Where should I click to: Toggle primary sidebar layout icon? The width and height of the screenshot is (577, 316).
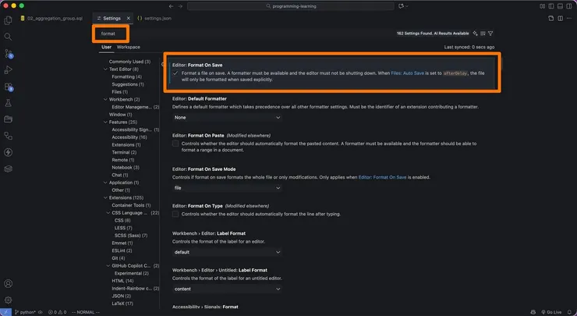click(550, 6)
